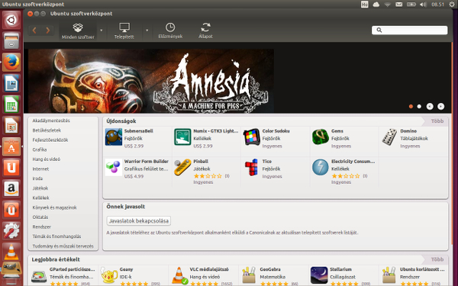Open Könyvek és magazinok category
The width and height of the screenshot is (458, 286).
coord(55,207)
